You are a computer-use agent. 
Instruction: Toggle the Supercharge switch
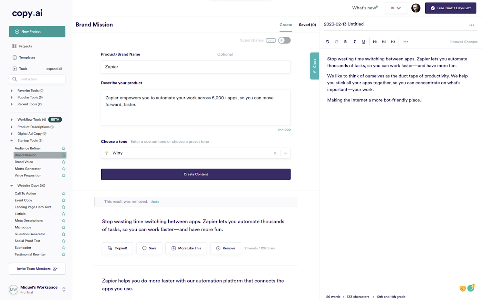284,40
